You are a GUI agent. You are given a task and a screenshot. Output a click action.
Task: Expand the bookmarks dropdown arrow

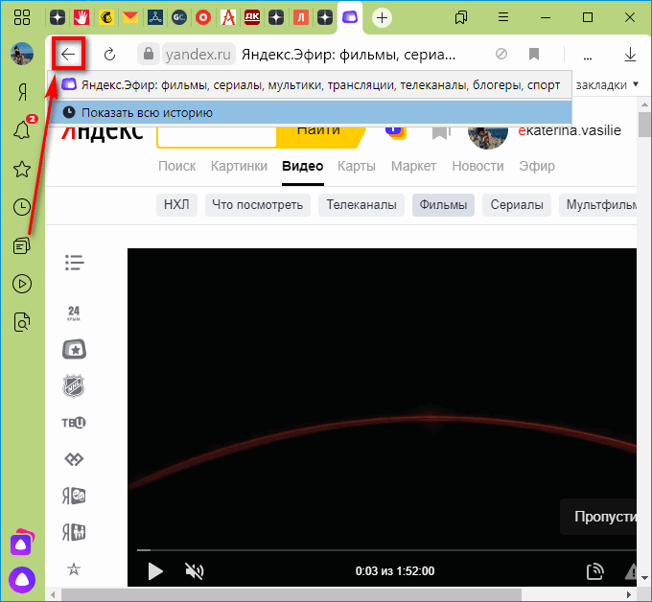[x=636, y=84]
